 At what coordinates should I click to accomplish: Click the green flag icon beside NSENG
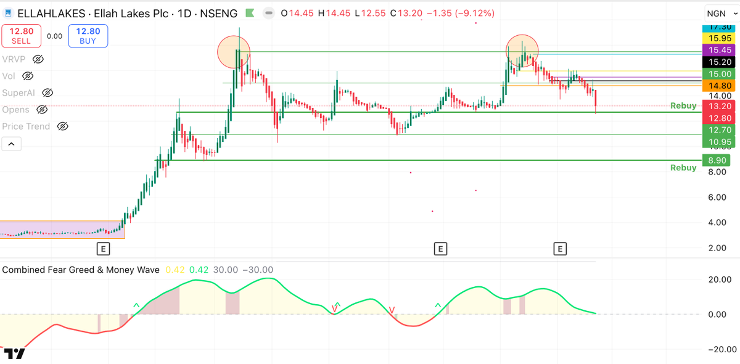tap(249, 13)
